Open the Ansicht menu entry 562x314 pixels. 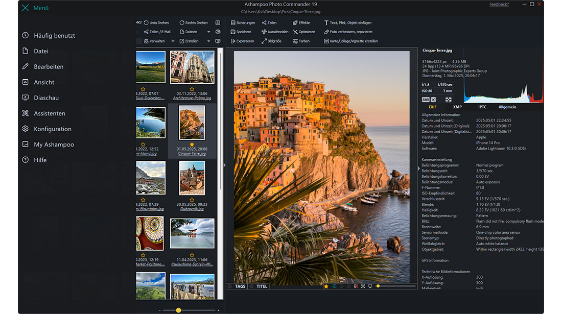pyautogui.click(x=38, y=82)
